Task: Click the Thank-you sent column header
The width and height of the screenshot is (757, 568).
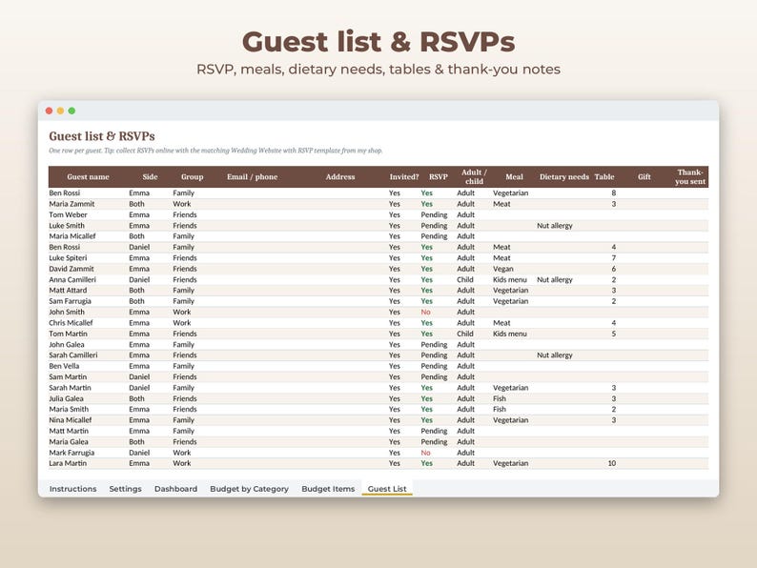Action: 690,176
